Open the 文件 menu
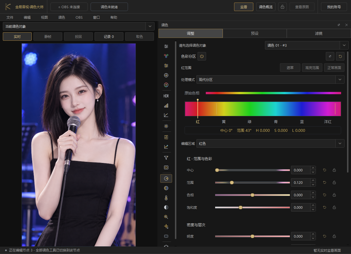Screen dimensions: 351x254 click(x=10, y=18)
